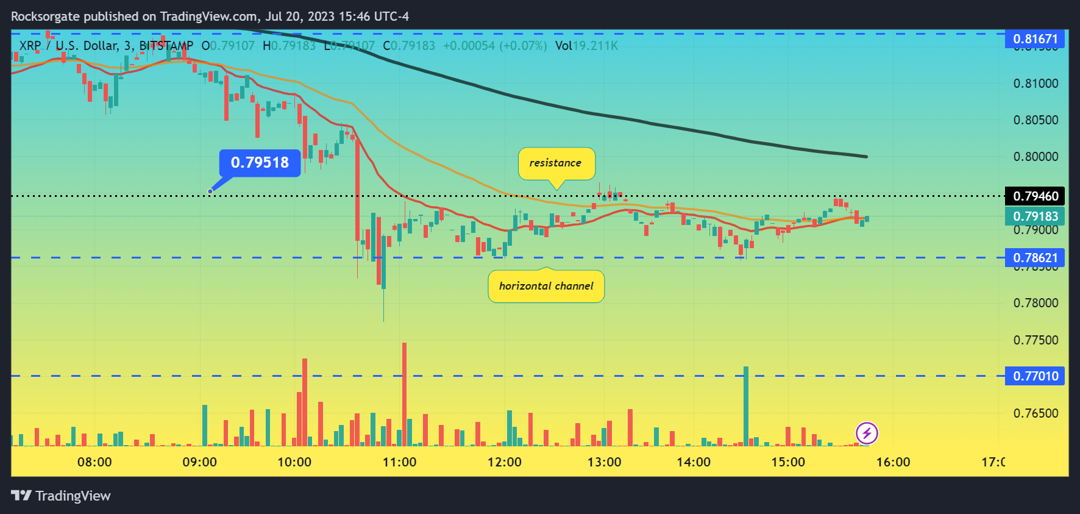Click the 0.76500 price scale value
Screen dimensions: 1080x514
coord(1036,413)
